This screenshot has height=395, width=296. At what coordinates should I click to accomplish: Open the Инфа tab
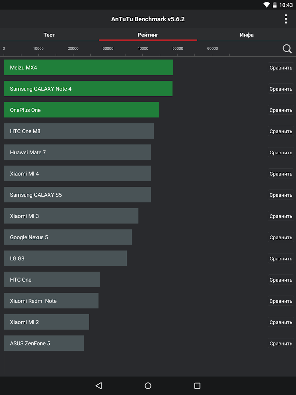click(x=247, y=35)
